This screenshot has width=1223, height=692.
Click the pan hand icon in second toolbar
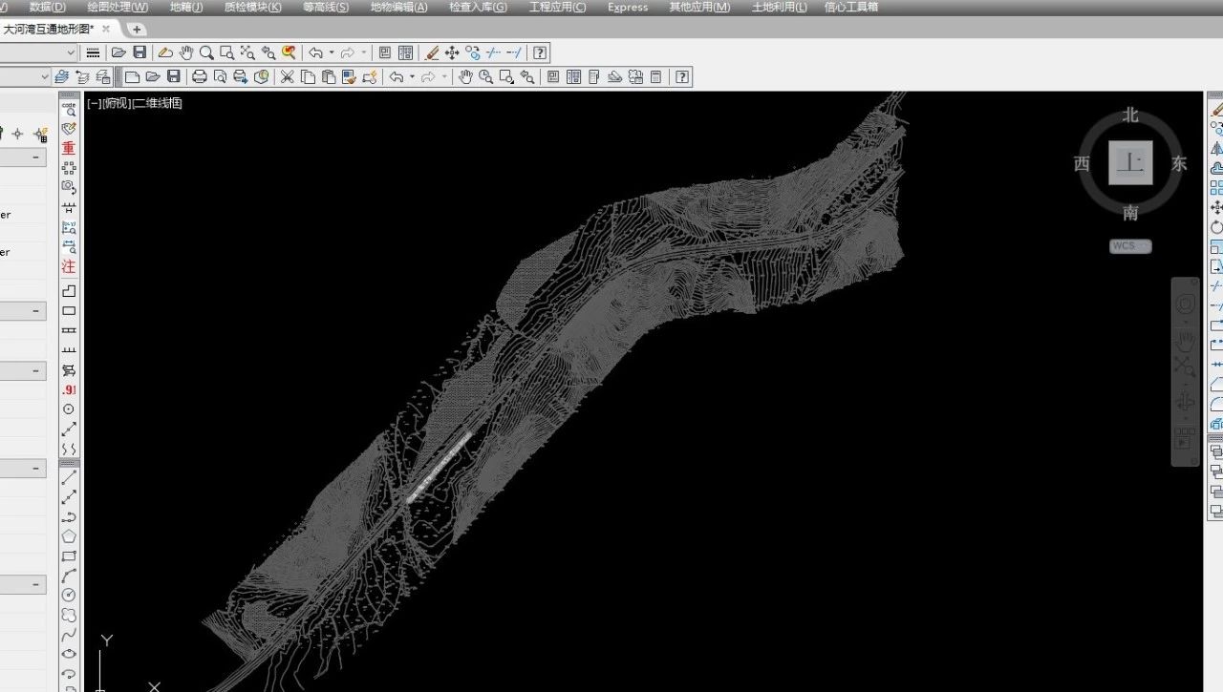[x=465, y=76]
